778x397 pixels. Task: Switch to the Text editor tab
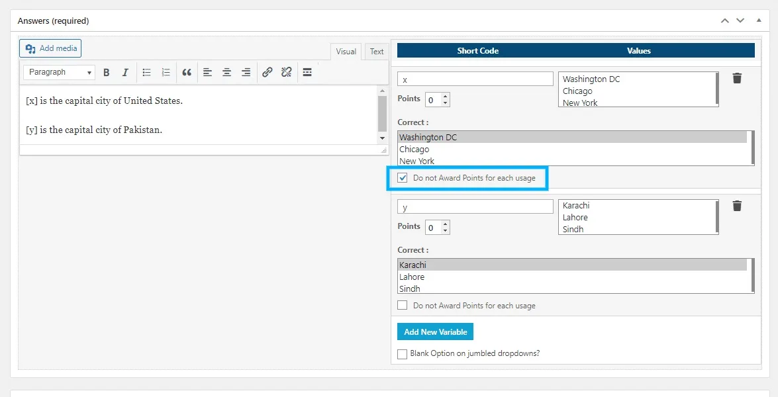377,52
